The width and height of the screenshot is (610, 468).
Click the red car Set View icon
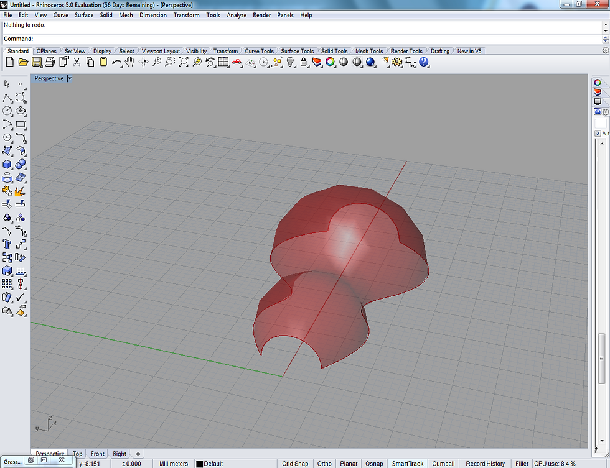pyautogui.click(x=237, y=62)
